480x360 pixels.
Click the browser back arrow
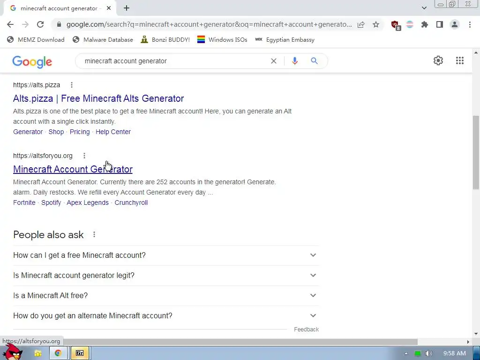pyautogui.click(x=10, y=24)
